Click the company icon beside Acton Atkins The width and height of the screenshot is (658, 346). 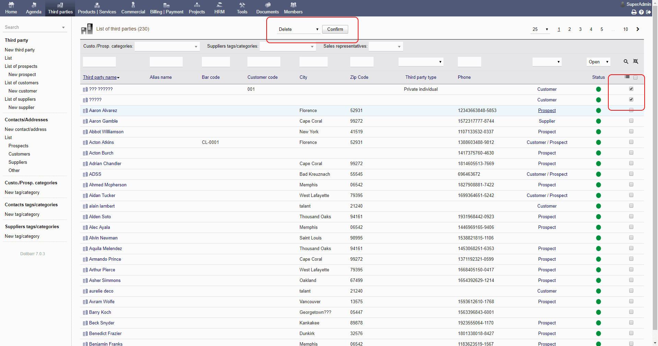[x=85, y=143]
